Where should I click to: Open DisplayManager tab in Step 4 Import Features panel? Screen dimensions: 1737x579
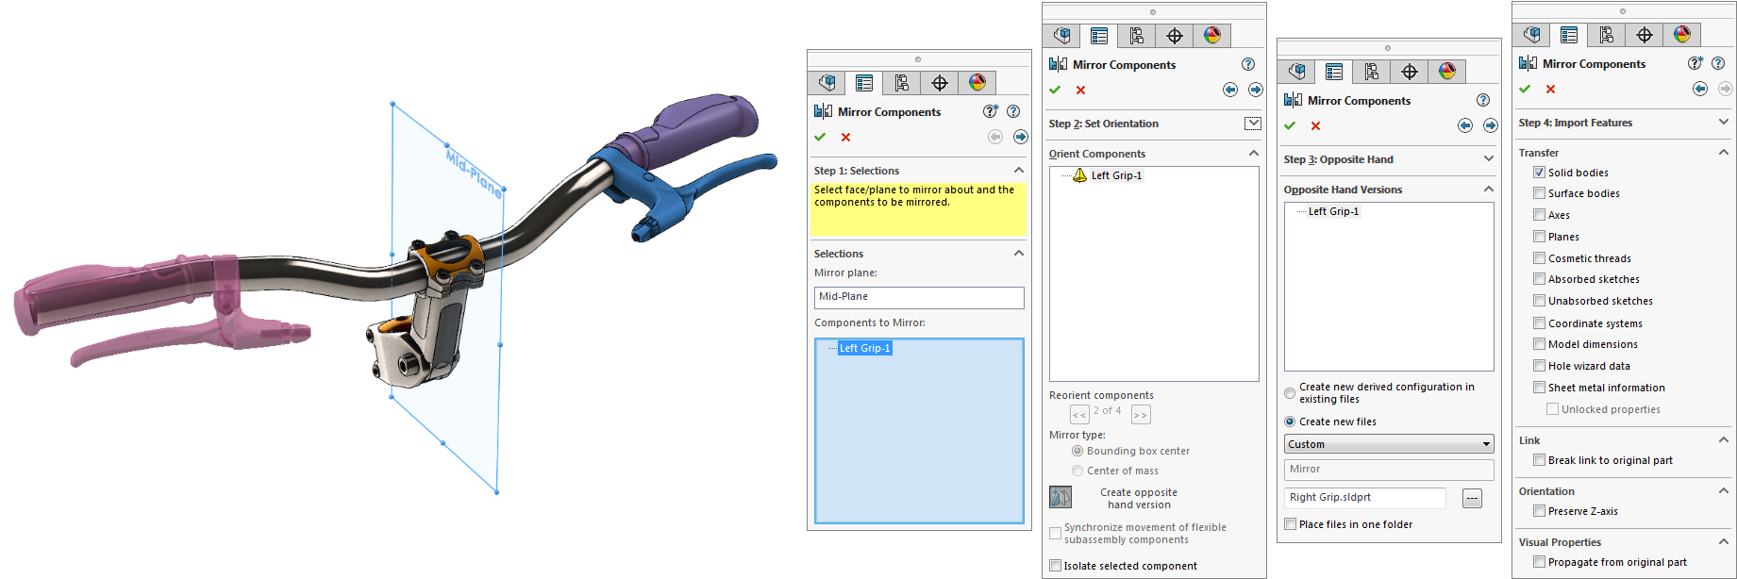tap(1682, 35)
